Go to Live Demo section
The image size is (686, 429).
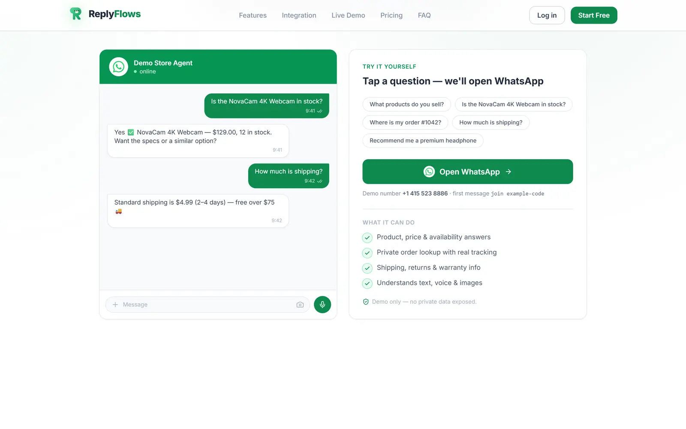348,15
